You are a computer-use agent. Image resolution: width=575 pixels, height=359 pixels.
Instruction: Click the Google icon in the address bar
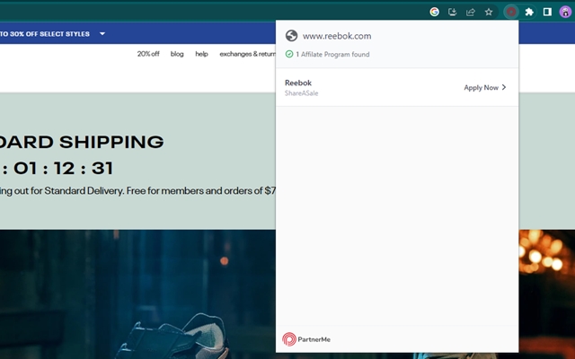[435, 12]
